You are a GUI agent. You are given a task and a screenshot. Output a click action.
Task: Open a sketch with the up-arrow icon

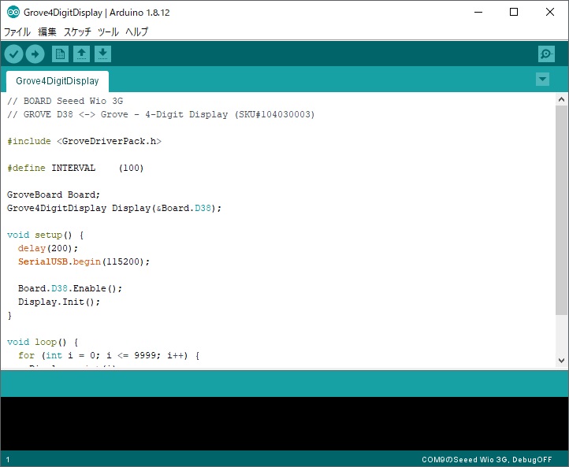point(81,54)
